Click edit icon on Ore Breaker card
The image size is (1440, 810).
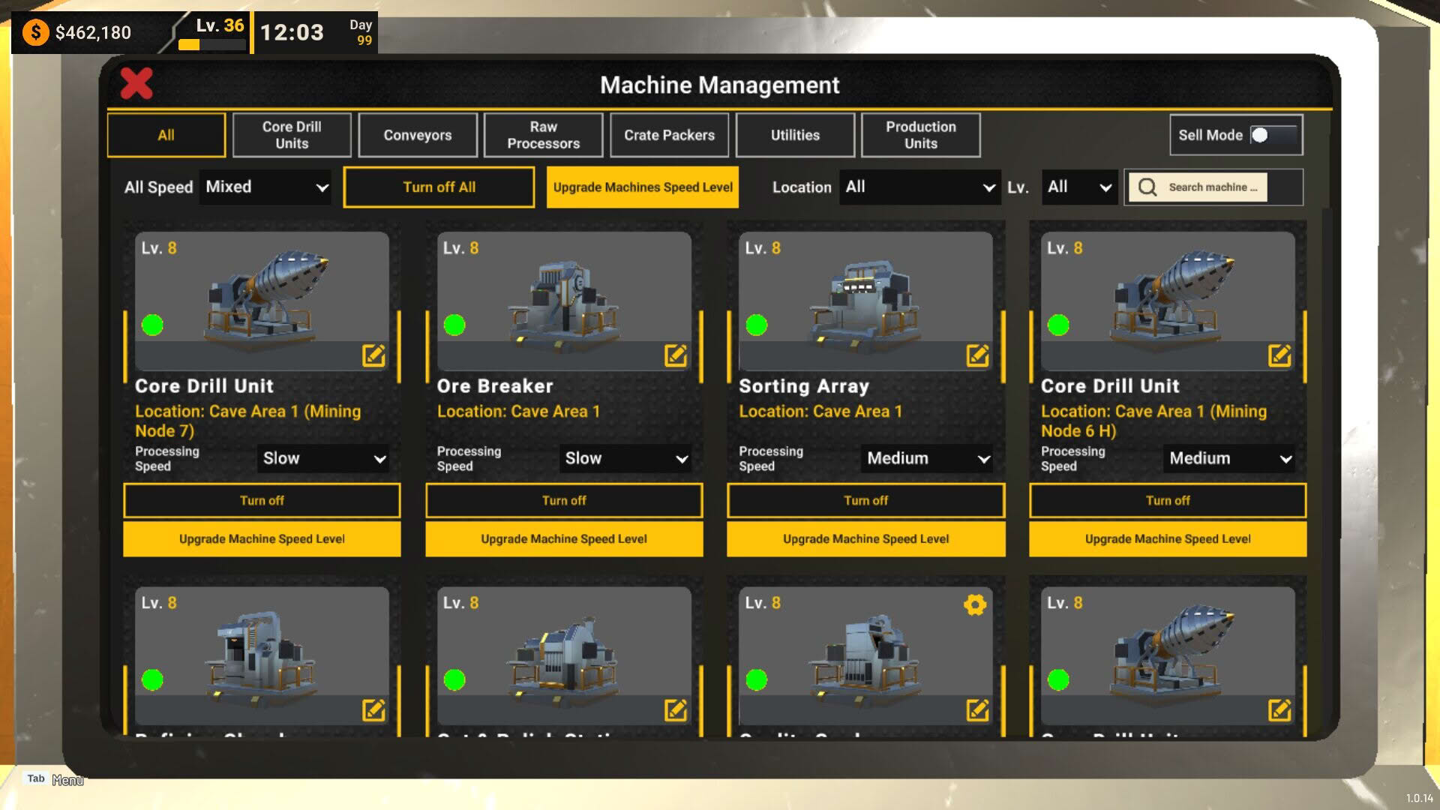point(676,355)
